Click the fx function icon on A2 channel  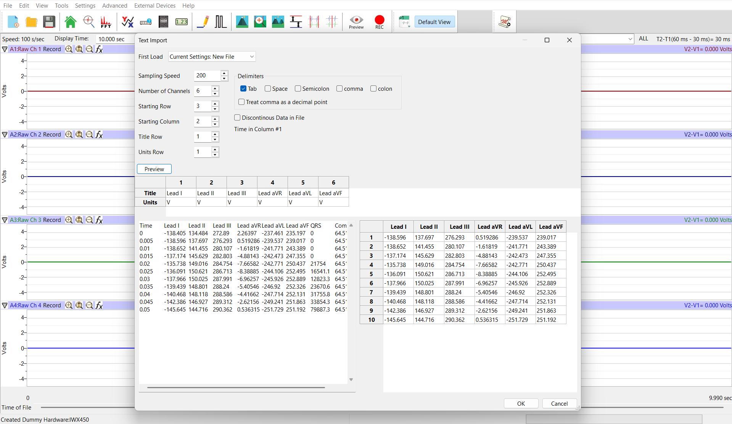click(x=99, y=134)
